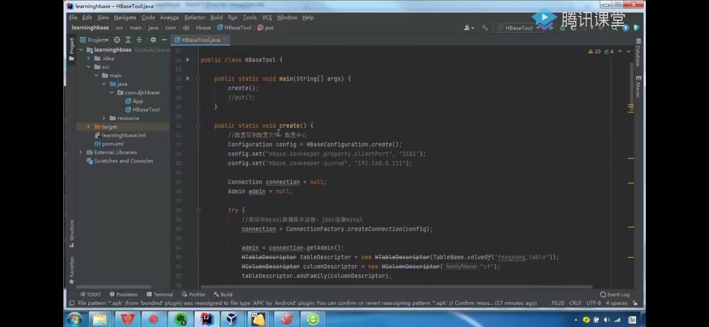The image size is (709, 327).
Task: Click the CRLF line separator in status bar
Action: point(575,303)
